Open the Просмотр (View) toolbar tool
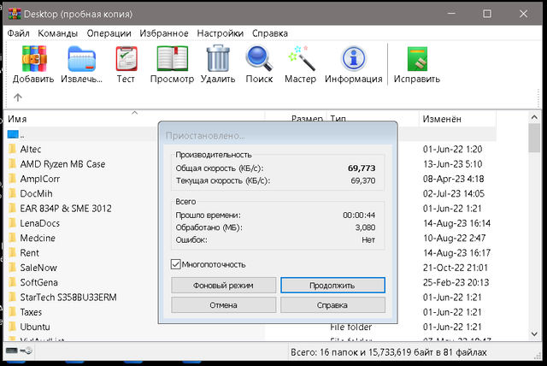This screenshot has height=366, width=547. click(x=173, y=59)
